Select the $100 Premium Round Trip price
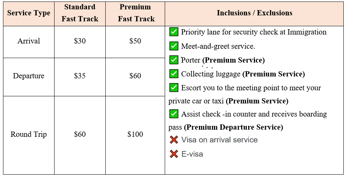 tap(135, 135)
